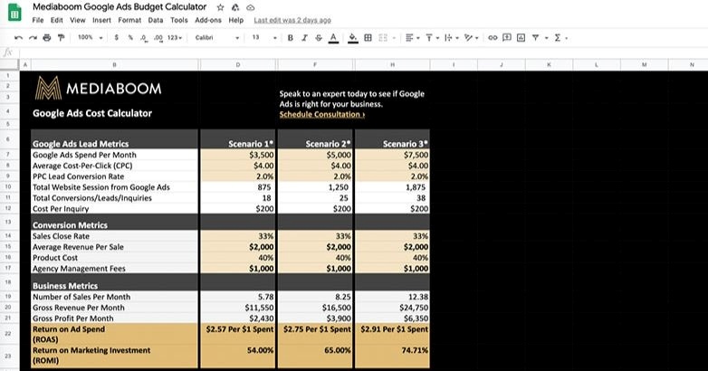
Task: Open the cell borders tool
Action: tap(368, 38)
